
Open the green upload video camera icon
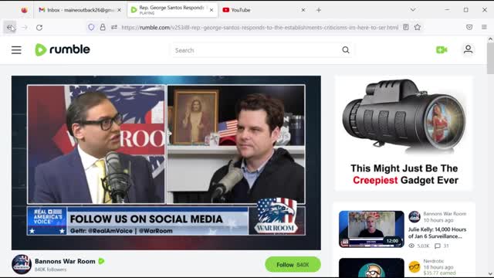click(x=442, y=49)
